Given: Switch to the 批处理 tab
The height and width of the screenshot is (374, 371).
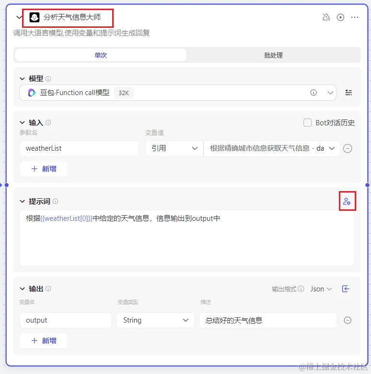Looking at the screenshot, I should [x=273, y=55].
